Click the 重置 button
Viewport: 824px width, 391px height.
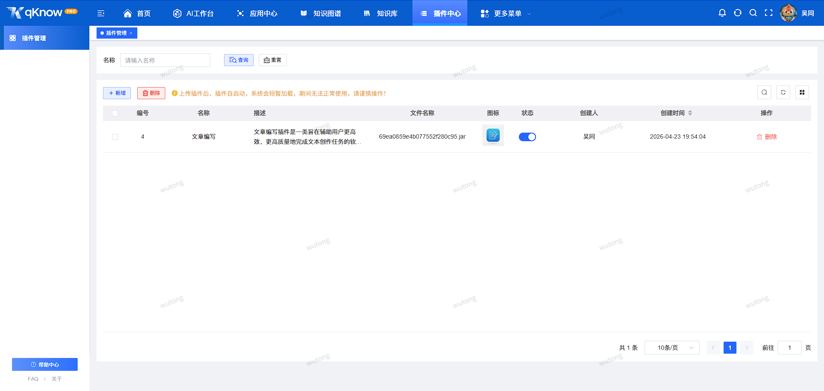click(x=273, y=60)
